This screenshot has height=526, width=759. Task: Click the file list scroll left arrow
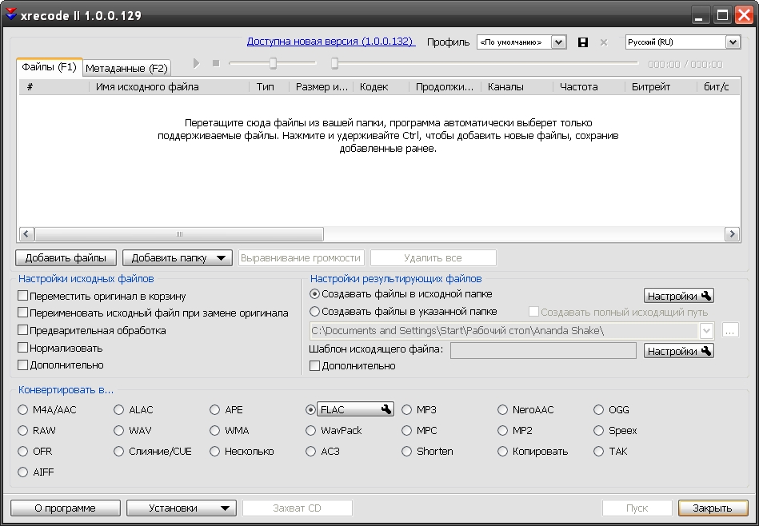point(26,234)
